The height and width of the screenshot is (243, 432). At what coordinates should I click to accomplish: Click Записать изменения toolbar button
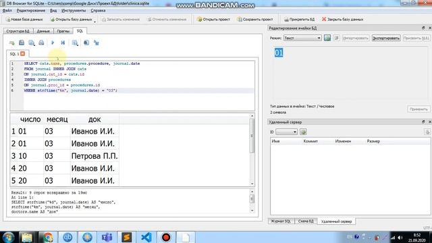121,20
